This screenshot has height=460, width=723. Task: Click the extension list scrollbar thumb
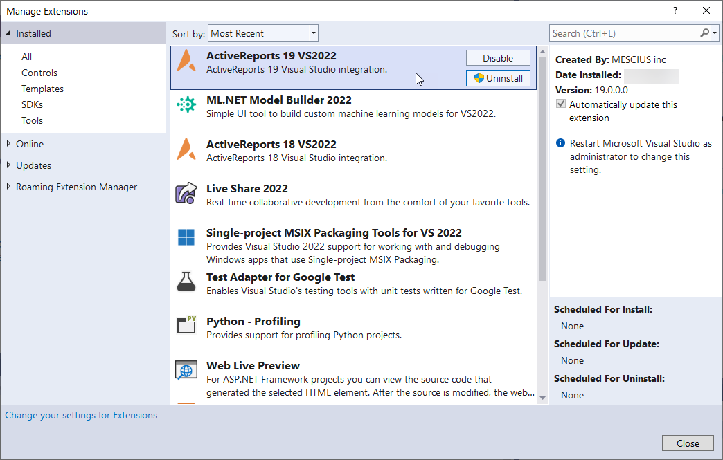(x=542, y=169)
